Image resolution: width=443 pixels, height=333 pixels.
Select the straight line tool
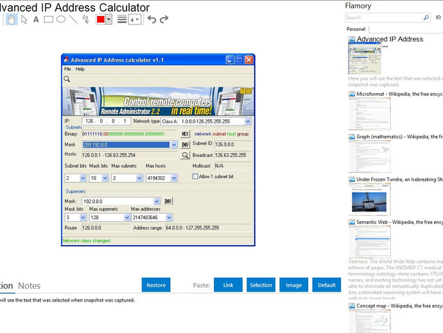tap(73, 19)
